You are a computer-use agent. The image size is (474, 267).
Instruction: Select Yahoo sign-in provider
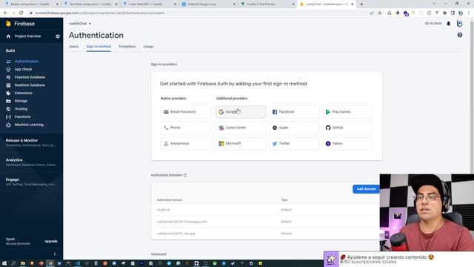tap(347, 143)
